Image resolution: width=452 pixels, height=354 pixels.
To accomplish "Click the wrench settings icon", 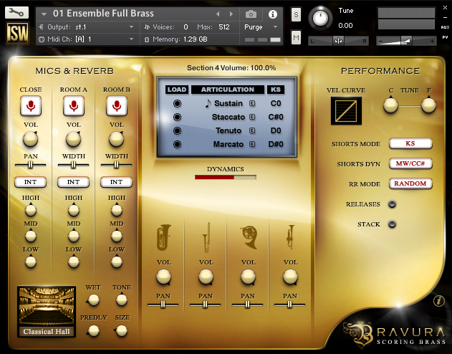I will click(15, 11).
